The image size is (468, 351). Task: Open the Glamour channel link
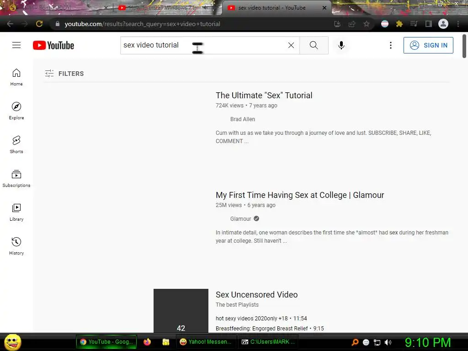(240, 219)
